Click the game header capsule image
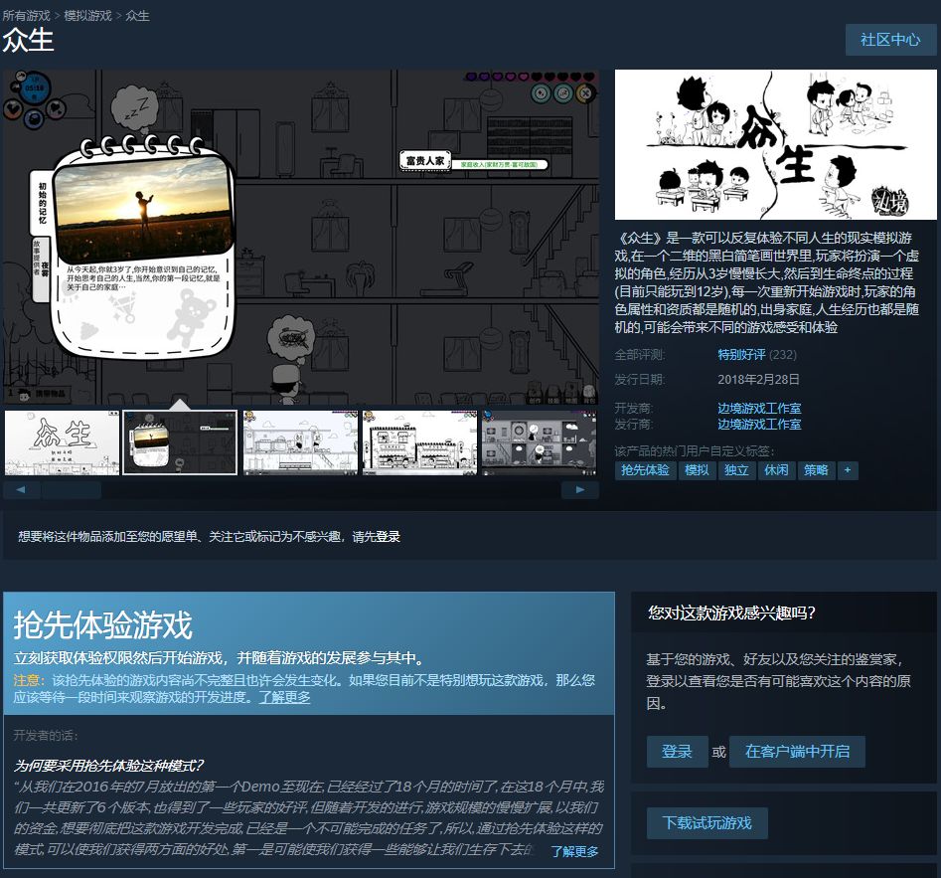 coord(775,145)
